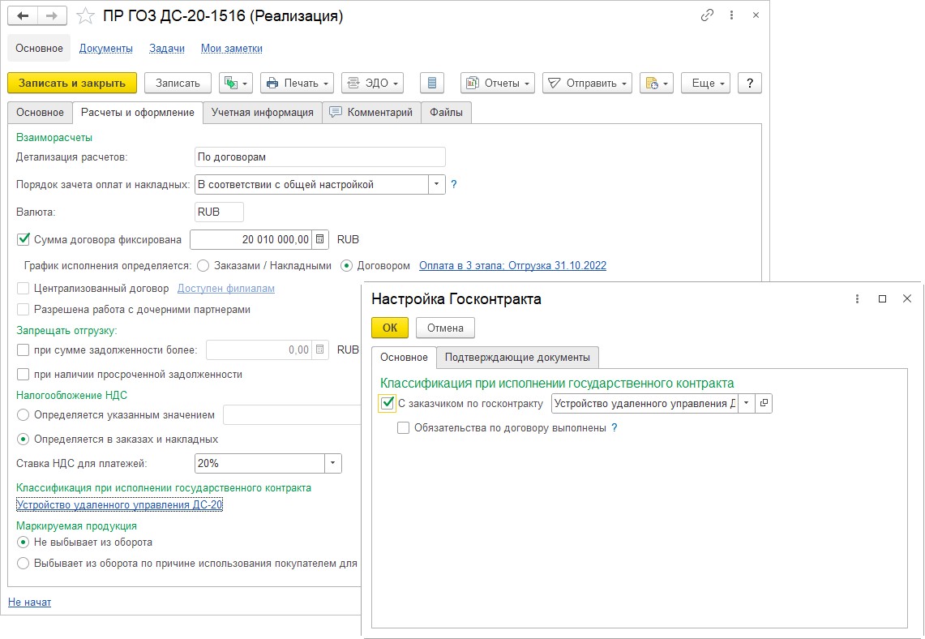
Task: Enable Разрешена работа с дочерними партнерами
Action: (24, 310)
